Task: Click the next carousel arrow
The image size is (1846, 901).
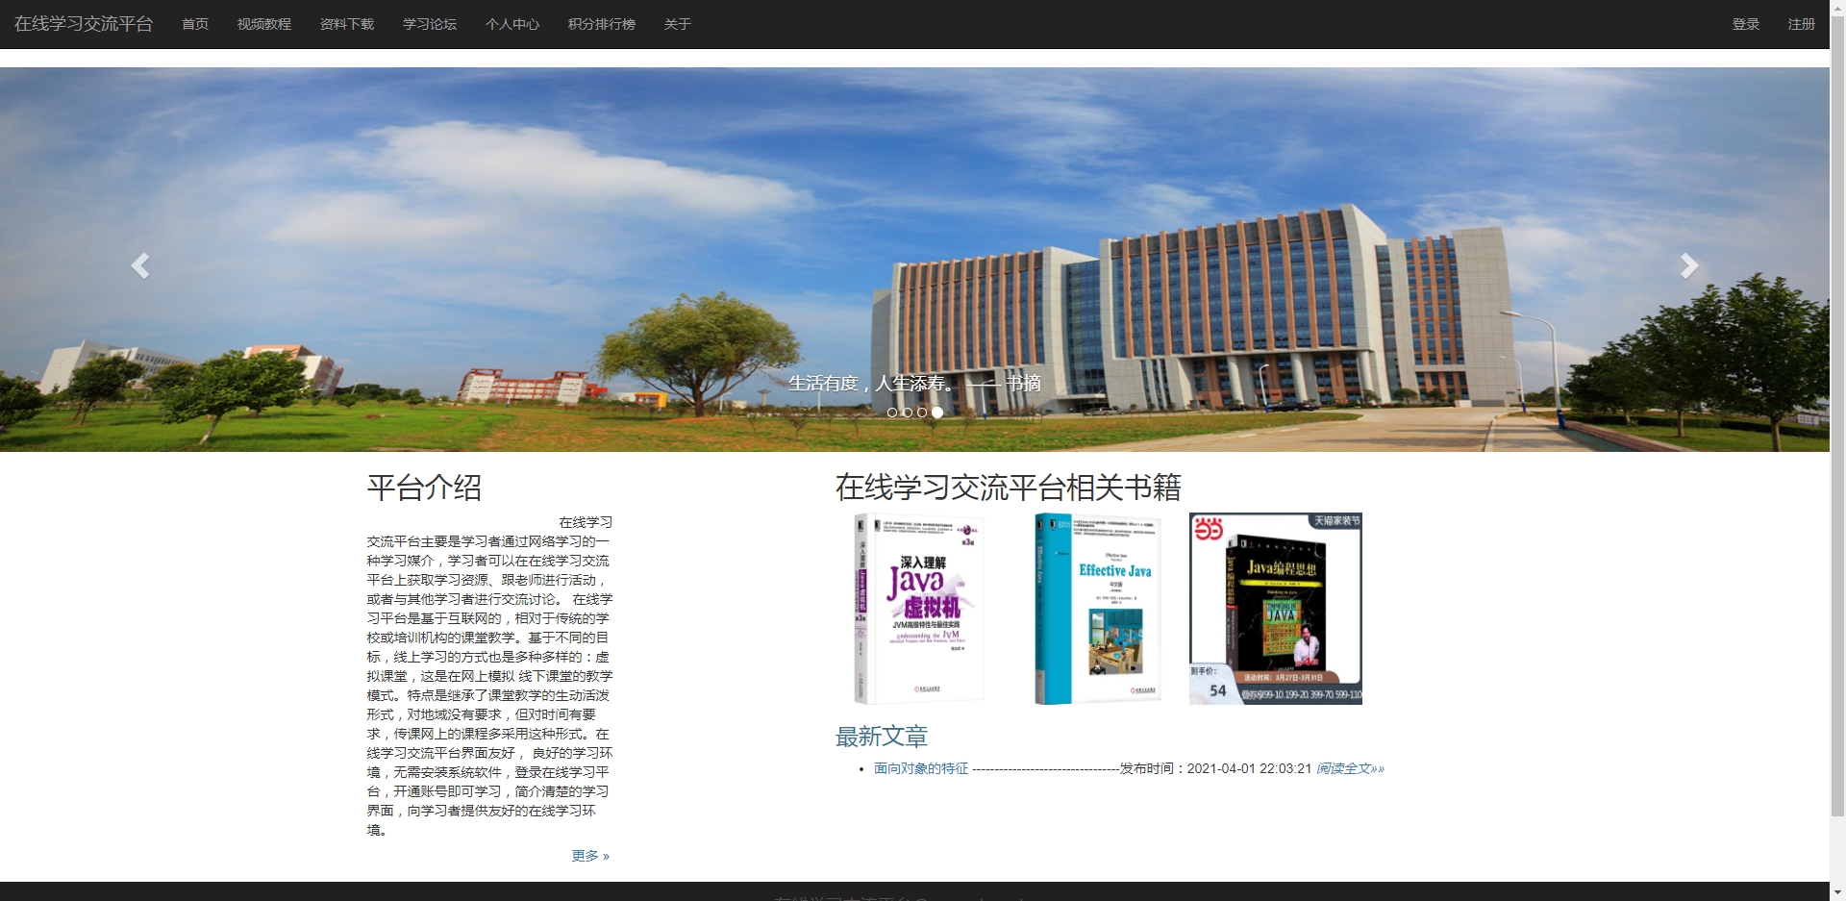Action: pyautogui.click(x=1689, y=265)
